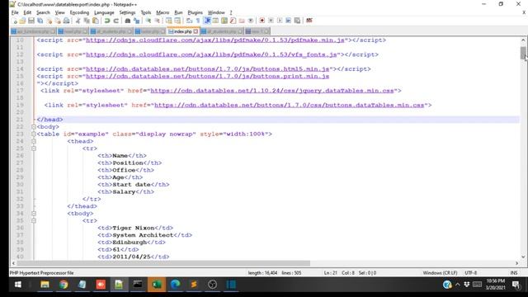
Task: Open Find using the binoculars icon
Action: (128, 21)
